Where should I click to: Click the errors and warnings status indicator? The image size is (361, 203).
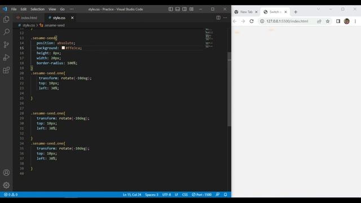coord(11,195)
